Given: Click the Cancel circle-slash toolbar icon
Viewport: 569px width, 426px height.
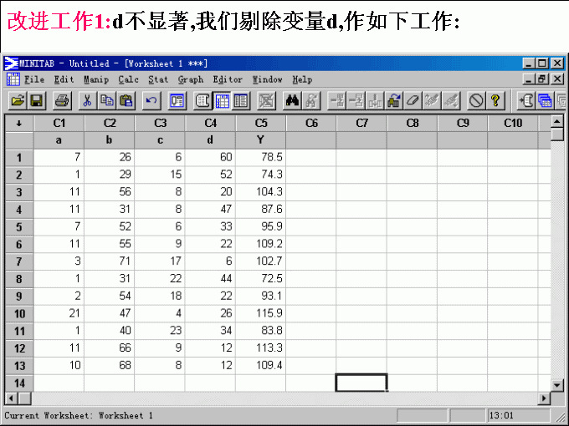Looking at the screenshot, I should [476, 101].
